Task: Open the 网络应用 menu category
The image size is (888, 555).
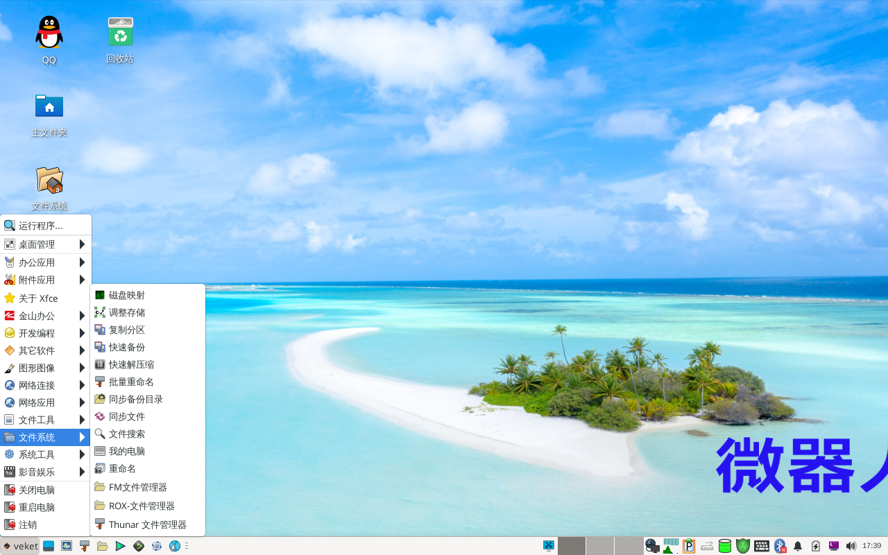Action: pos(46,402)
